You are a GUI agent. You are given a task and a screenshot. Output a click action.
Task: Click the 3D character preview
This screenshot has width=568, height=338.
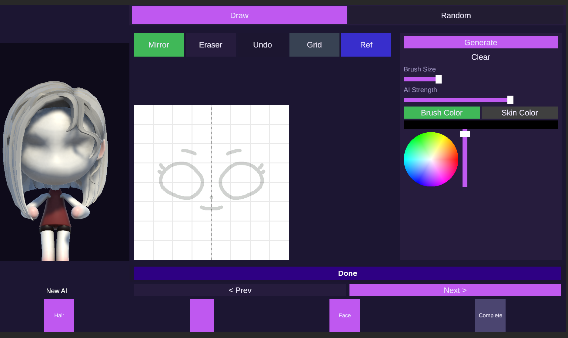[65, 152]
